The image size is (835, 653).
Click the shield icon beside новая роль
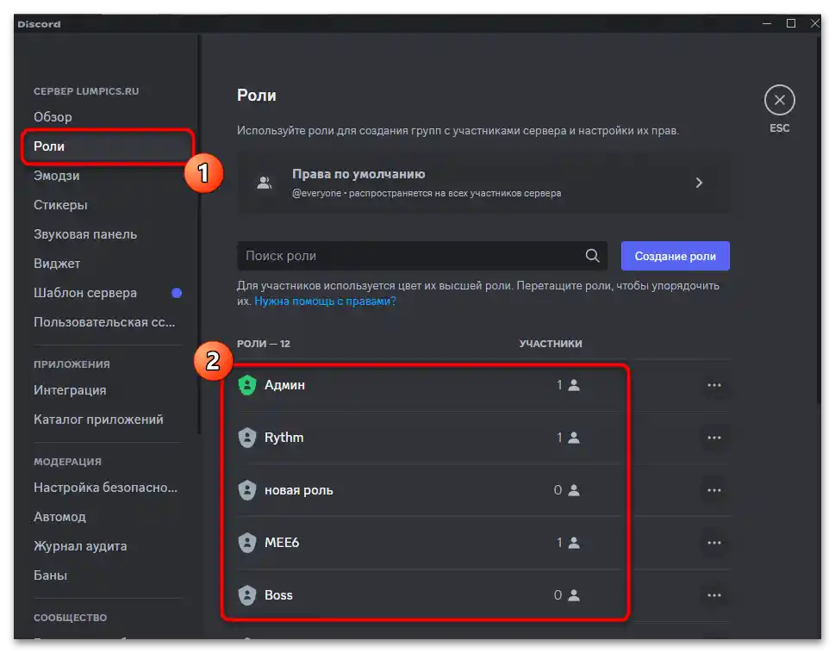pyautogui.click(x=247, y=490)
